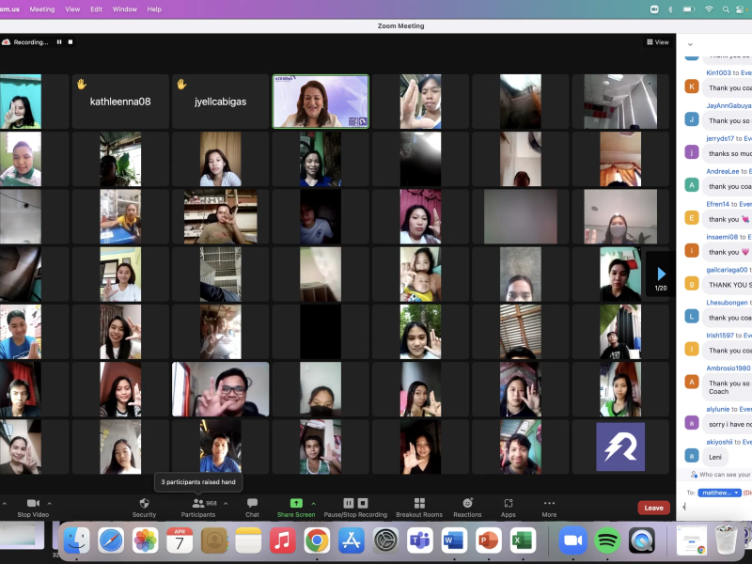The width and height of the screenshot is (752, 564).
Task: Expand the arrow next to Participants
Action: 226,503
